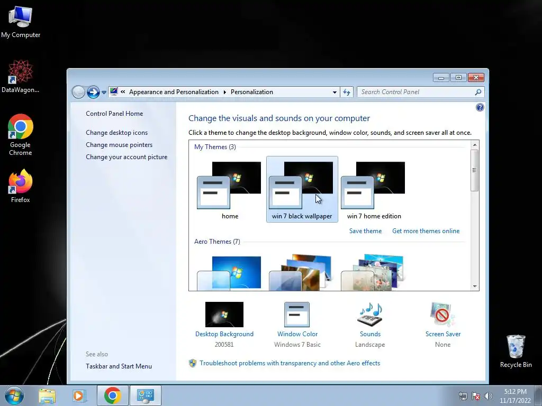Go to Control Panel Home
Image resolution: width=542 pixels, height=406 pixels.
click(x=114, y=114)
